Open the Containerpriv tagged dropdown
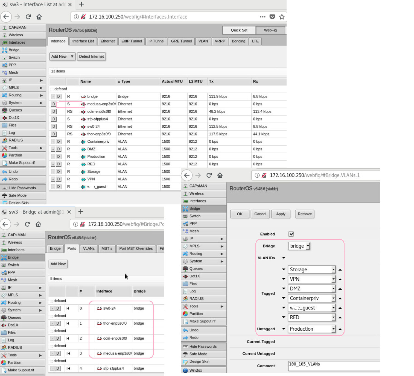 311,298
